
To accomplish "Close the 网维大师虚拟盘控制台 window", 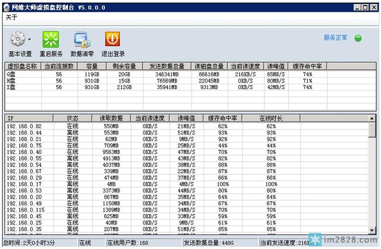I will tap(373, 8).
